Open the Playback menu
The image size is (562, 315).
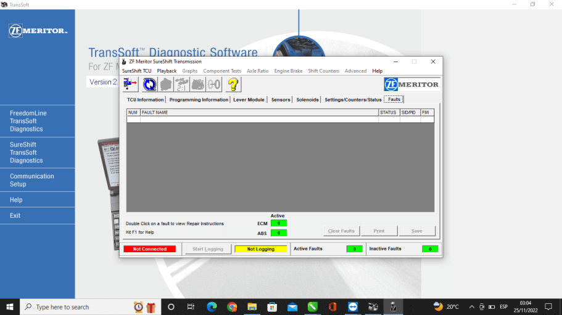coord(167,71)
